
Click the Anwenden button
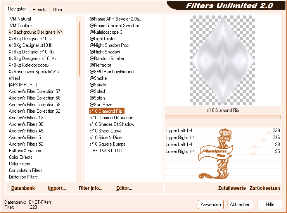coord(211,204)
